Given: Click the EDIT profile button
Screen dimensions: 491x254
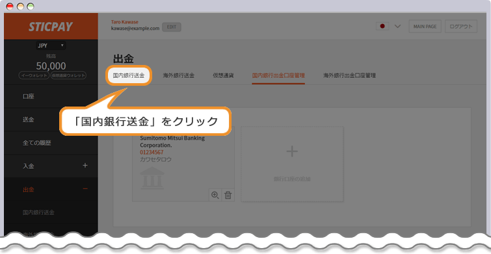Looking at the screenshot, I should pyautogui.click(x=171, y=27).
